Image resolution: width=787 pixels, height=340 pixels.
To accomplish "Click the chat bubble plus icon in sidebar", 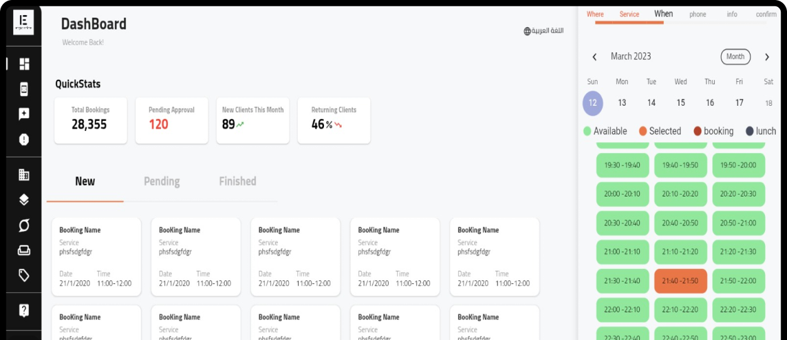I will (24, 114).
